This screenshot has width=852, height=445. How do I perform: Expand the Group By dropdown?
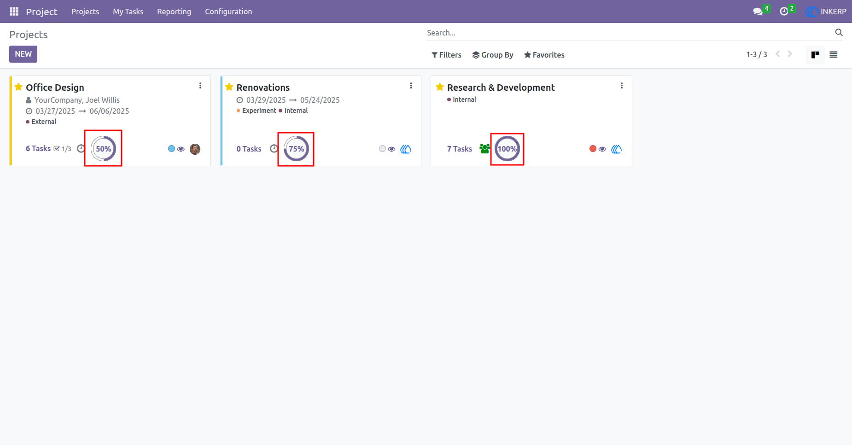click(493, 55)
